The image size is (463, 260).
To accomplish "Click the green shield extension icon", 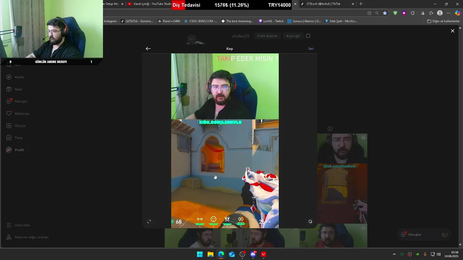I will pos(395,13).
